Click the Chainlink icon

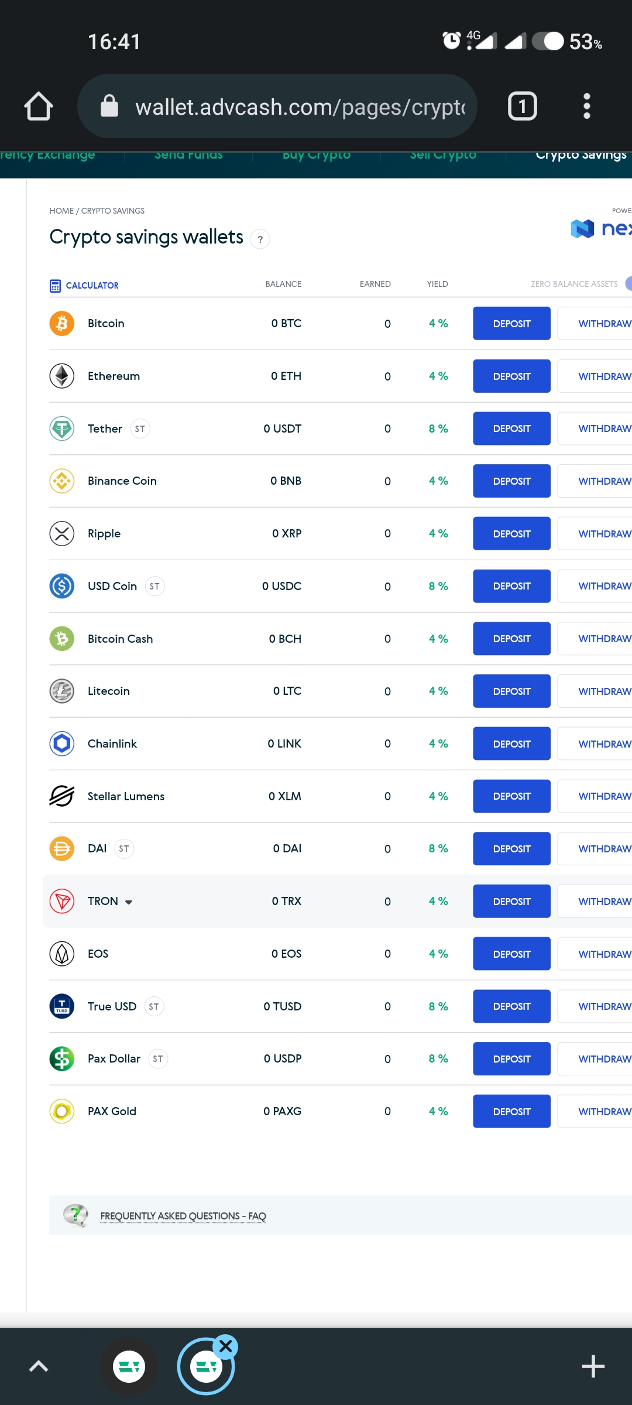62,743
